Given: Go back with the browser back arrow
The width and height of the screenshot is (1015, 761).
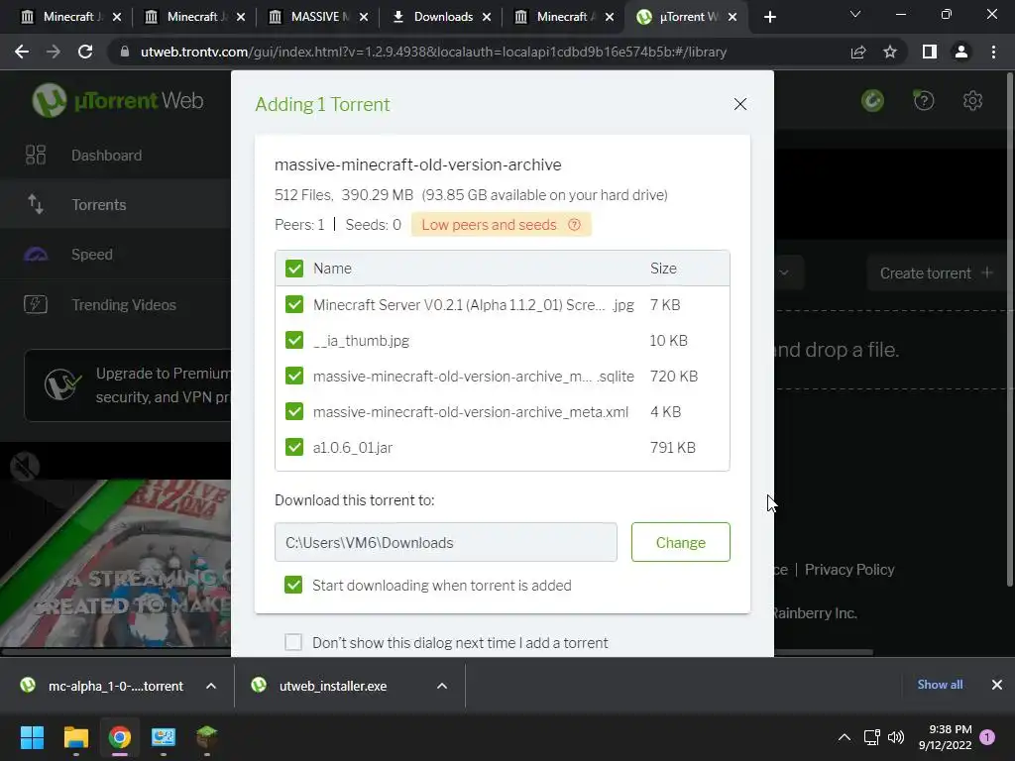Looking at the screenshot, I should click(22, 52).
